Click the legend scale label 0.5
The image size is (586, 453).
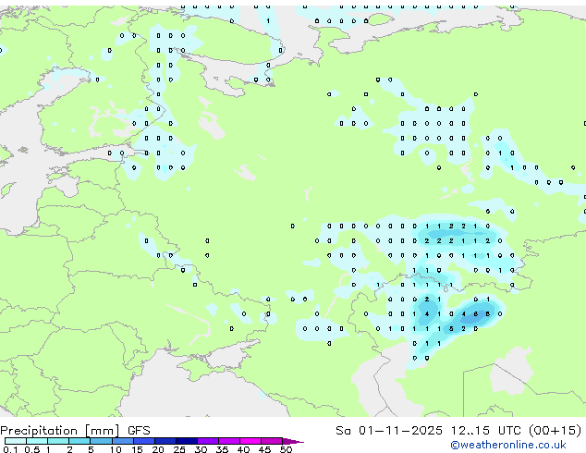point(32,449)
